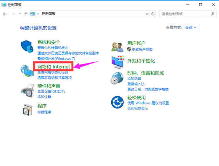The width and height of the screenshot is (219, 166).
Task: Click 控制面板 in the address breadcrumb
Action: pos(48,14)
